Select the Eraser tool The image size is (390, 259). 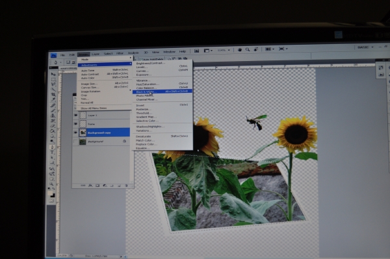point(53,126)
